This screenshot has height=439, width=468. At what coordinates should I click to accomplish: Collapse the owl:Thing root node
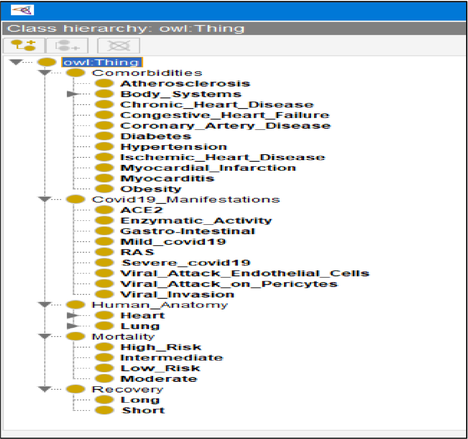[x=16, y=62]
